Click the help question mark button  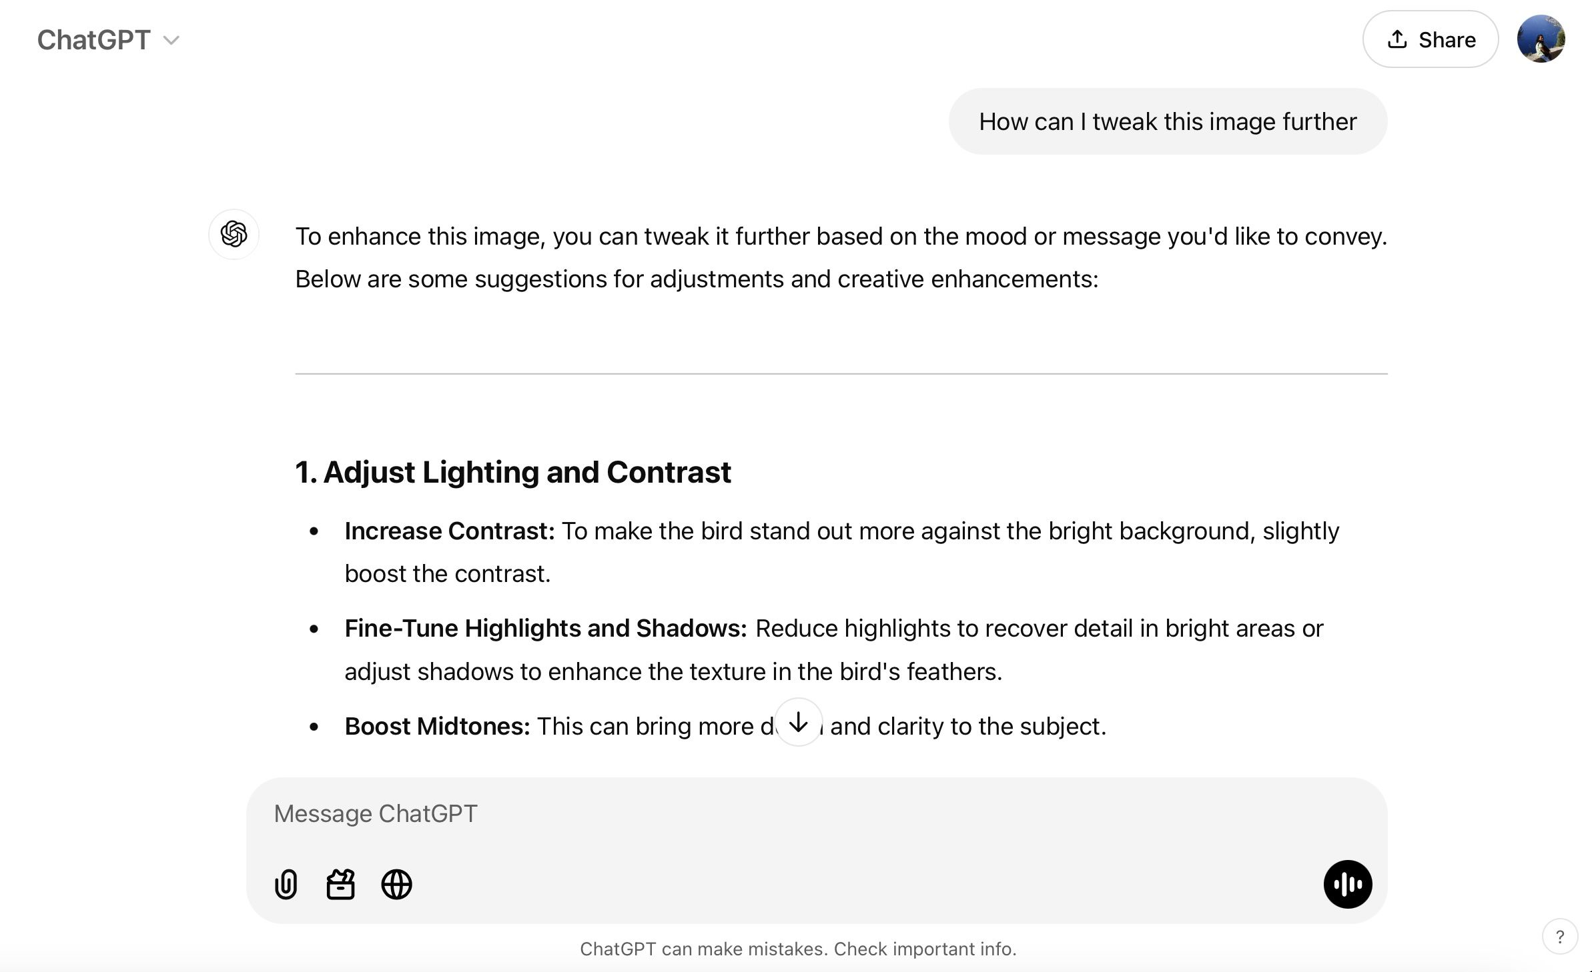click(1559, 935)
